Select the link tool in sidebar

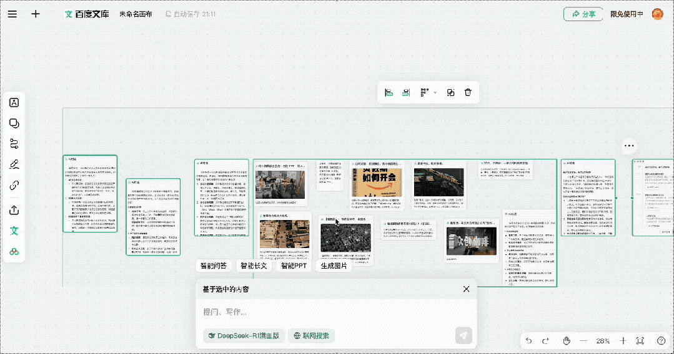pyautogui.click(x=14, y=185)
